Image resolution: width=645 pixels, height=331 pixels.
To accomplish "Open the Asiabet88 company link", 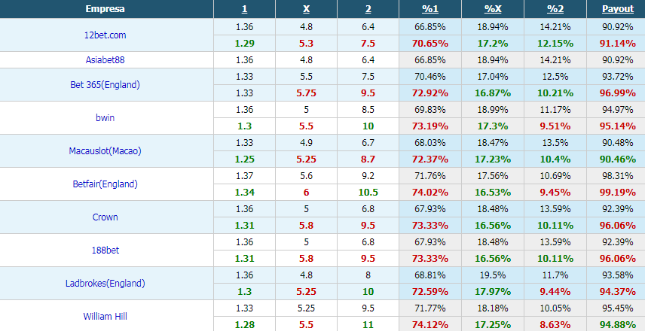I will pos(105,60).
